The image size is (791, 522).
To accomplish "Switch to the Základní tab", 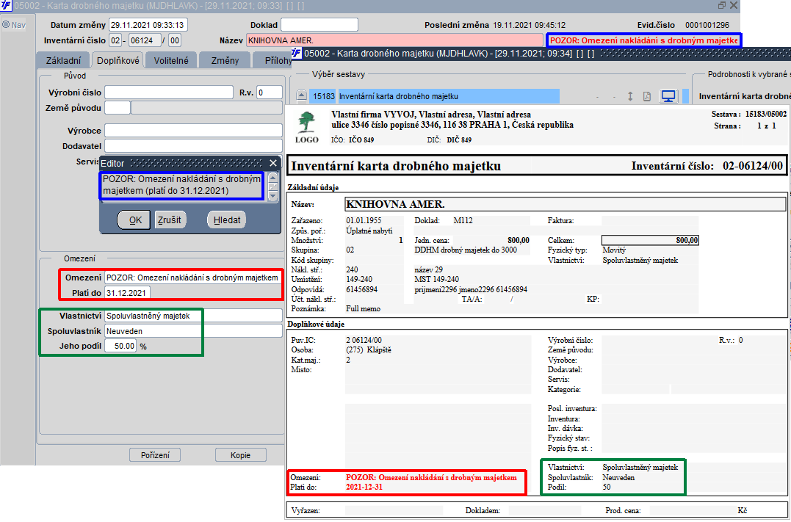I will coord(64,60).
